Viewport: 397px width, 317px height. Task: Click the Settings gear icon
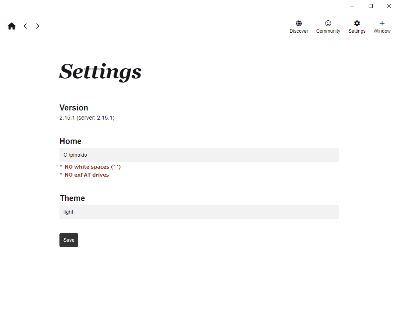(x=357, y=23)
